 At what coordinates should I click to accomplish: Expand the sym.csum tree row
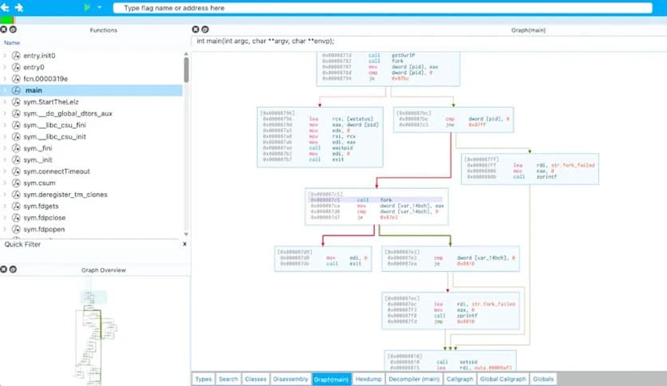point(5,183)
